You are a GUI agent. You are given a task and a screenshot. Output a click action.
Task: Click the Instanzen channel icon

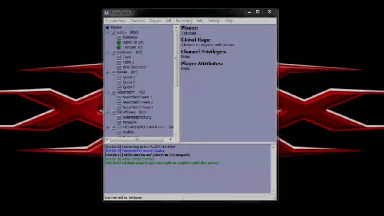pos(113,52)
